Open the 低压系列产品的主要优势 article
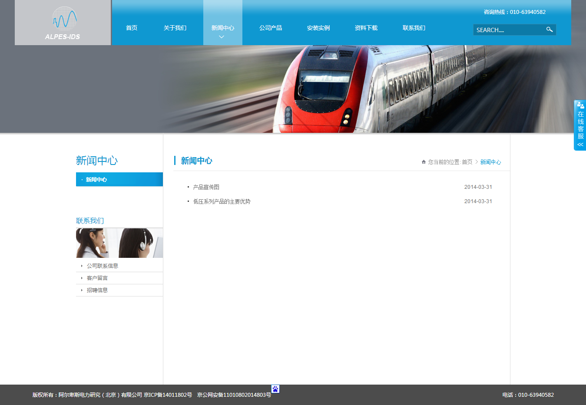The width and height of the screenshot is (586, 405). point(222,201)
